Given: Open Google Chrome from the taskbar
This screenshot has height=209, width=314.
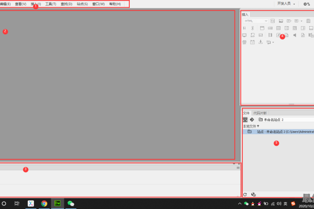Looking at the screenshot, I should tap(44, 203).
